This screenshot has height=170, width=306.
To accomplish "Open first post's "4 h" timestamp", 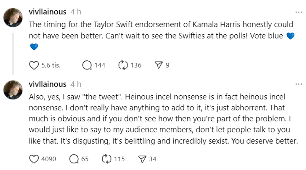I will pyautogui.click(x=76, y=12).
